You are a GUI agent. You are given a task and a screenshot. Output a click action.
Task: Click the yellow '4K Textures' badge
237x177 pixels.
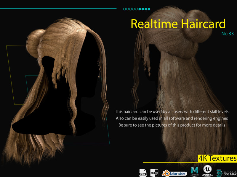pyautogui.click(x=217, y=158)
